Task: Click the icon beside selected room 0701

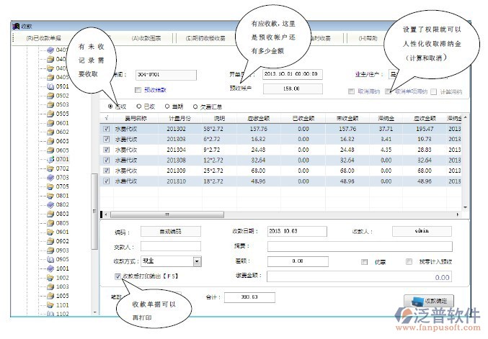Action: (50, 159)
